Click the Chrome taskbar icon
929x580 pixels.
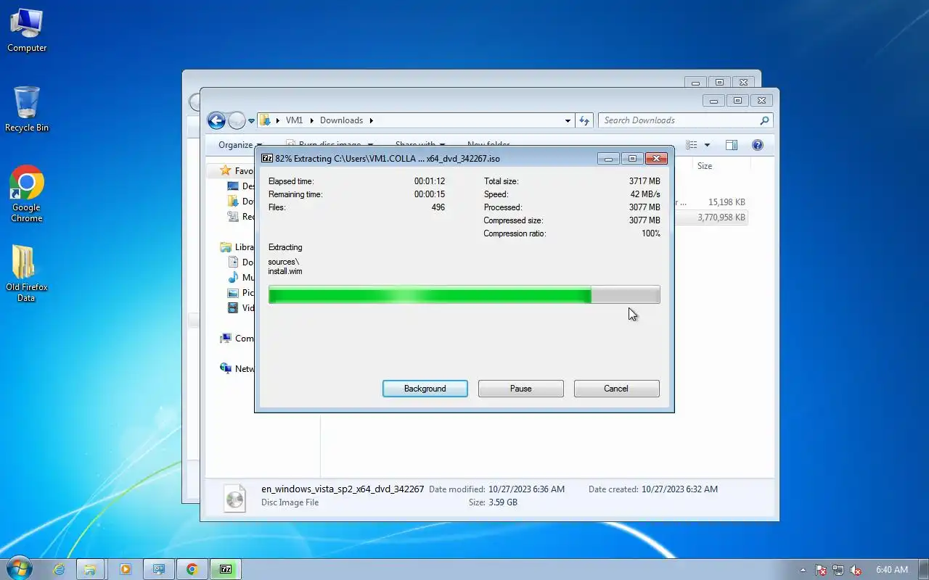point(192,569)
